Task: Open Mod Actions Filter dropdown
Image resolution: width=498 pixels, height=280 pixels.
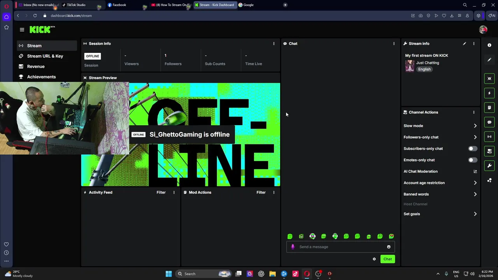Action: [x=261, y=192]
